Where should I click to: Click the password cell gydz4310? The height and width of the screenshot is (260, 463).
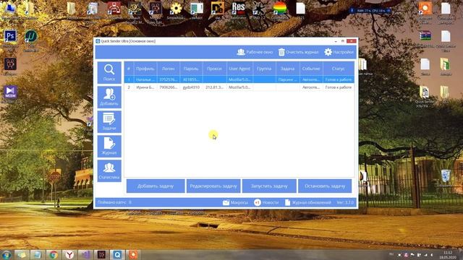pos(191,87)
